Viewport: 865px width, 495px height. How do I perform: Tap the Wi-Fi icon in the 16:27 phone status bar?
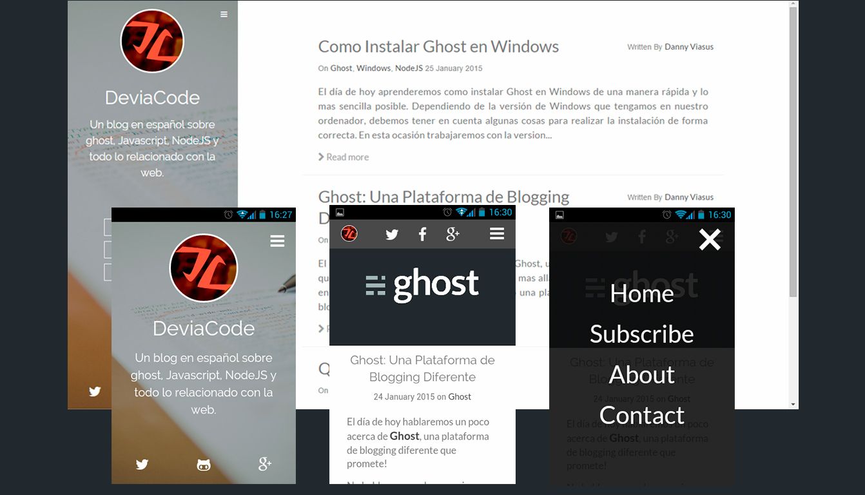tap(242, 215)
